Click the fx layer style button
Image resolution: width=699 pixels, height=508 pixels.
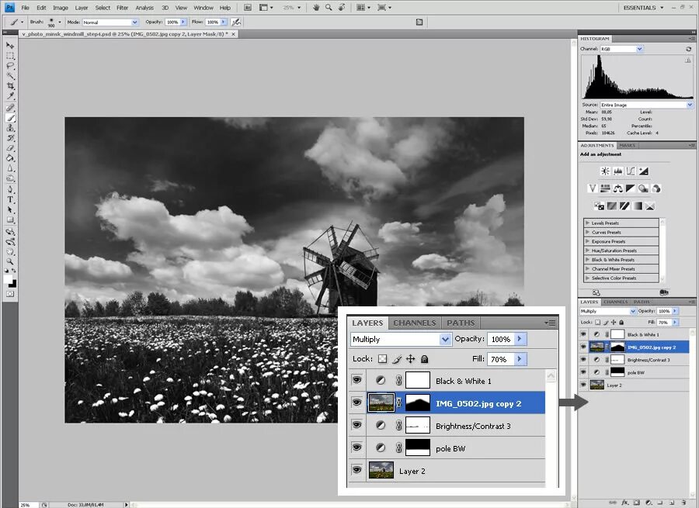[624, 502]
